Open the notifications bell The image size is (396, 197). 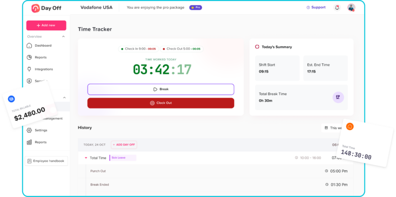[337, 8]
